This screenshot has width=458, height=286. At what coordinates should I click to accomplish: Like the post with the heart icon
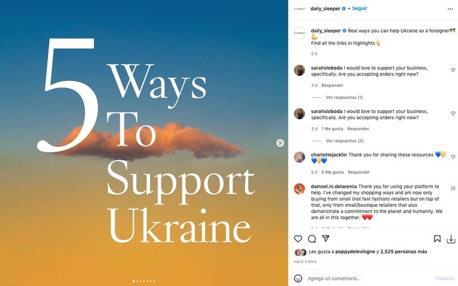[298, 238]
